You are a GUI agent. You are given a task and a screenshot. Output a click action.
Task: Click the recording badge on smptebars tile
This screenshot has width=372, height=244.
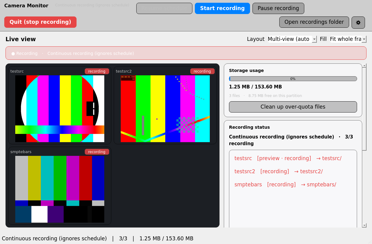[x=97, y=152]
